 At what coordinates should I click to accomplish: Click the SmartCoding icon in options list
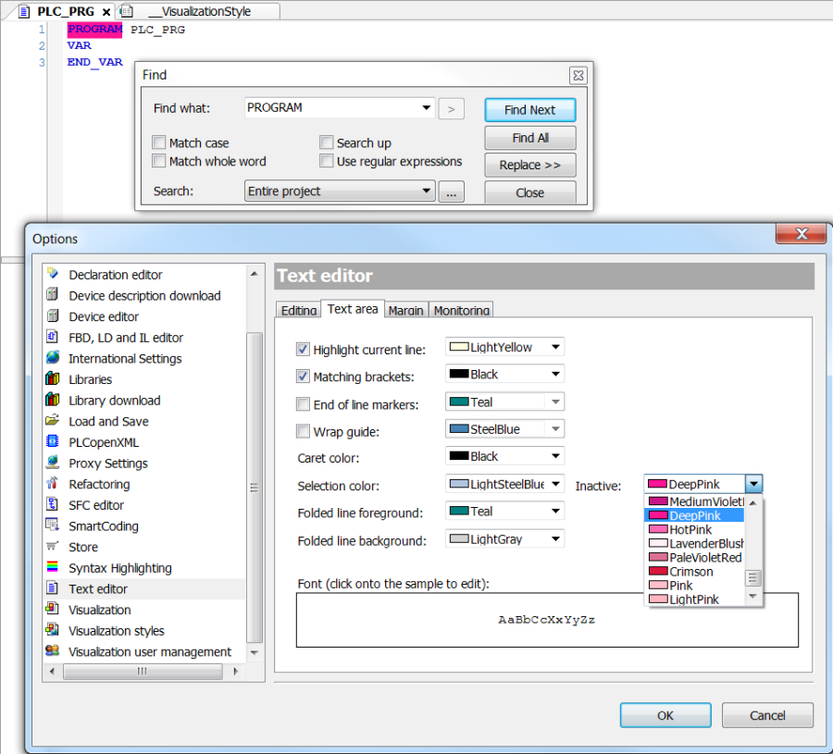click(53, 525)
